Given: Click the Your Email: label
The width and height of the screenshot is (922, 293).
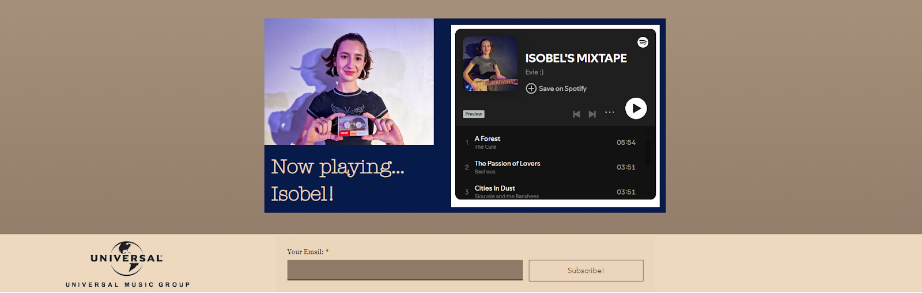Looking at the screenshot, I should pos(308,252).
